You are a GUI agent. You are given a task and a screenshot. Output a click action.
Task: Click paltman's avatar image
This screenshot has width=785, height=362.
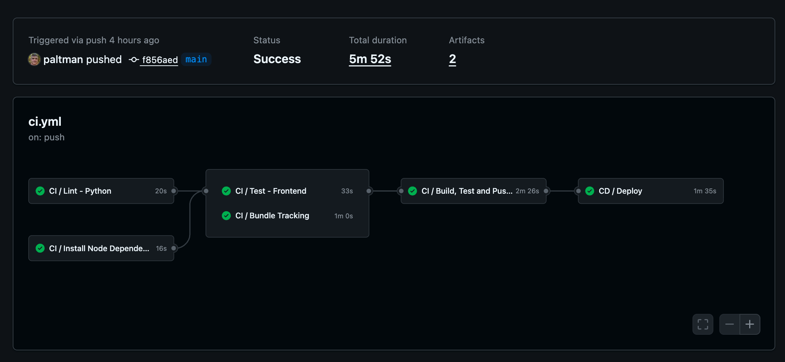click(x=34, y=59)
